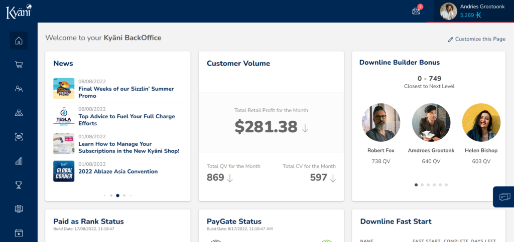Select the name Amdroes Grootonk
The height and width of the screenshot is (242, 514).
point(431,151)
